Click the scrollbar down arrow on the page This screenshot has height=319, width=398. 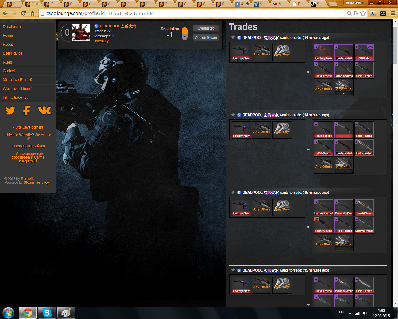(395, 304)
